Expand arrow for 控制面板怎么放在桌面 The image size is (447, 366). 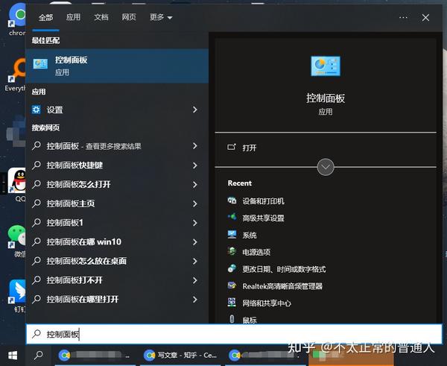194,261
